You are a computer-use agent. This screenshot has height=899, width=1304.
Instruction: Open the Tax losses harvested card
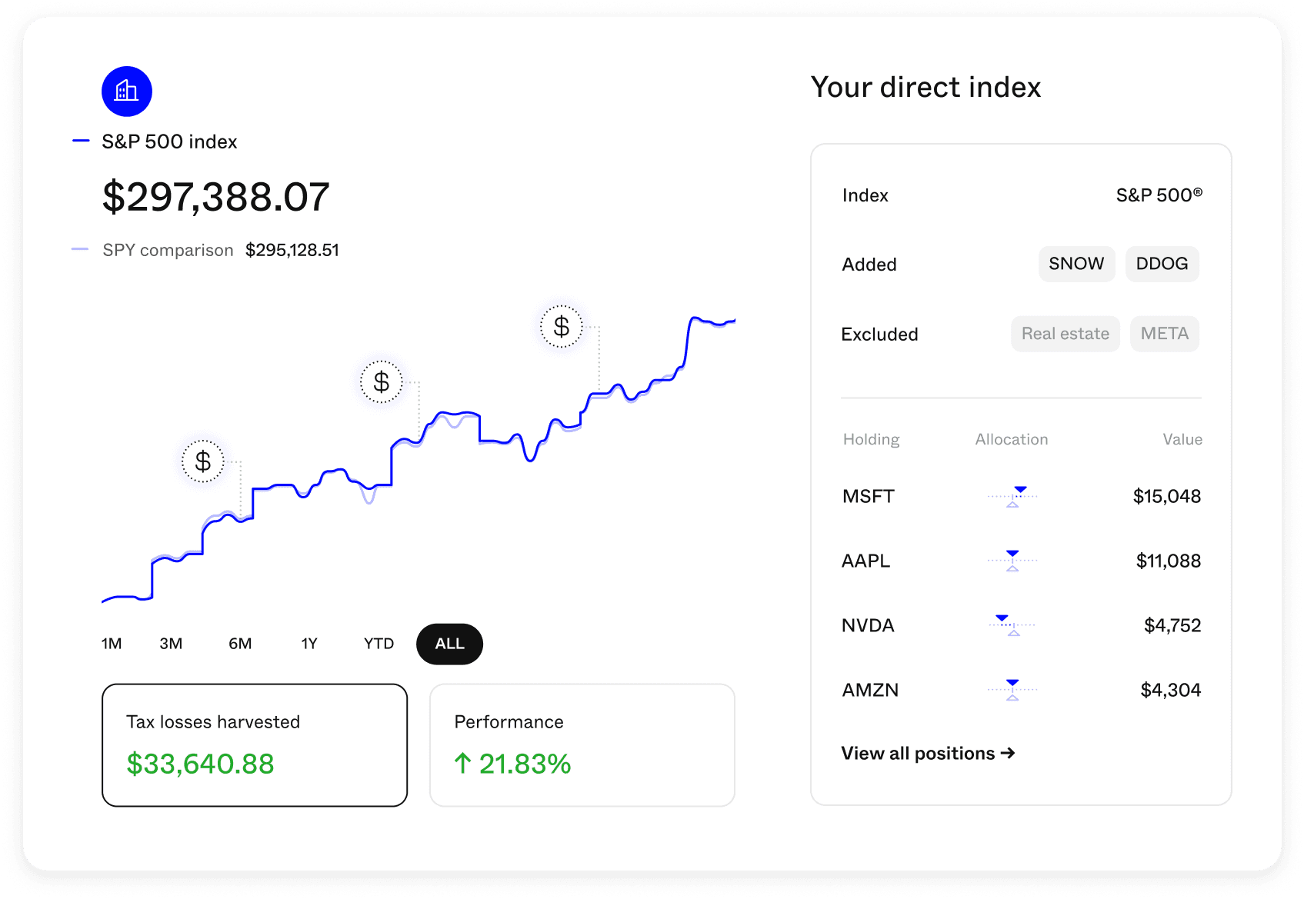(x=255, y=745)
